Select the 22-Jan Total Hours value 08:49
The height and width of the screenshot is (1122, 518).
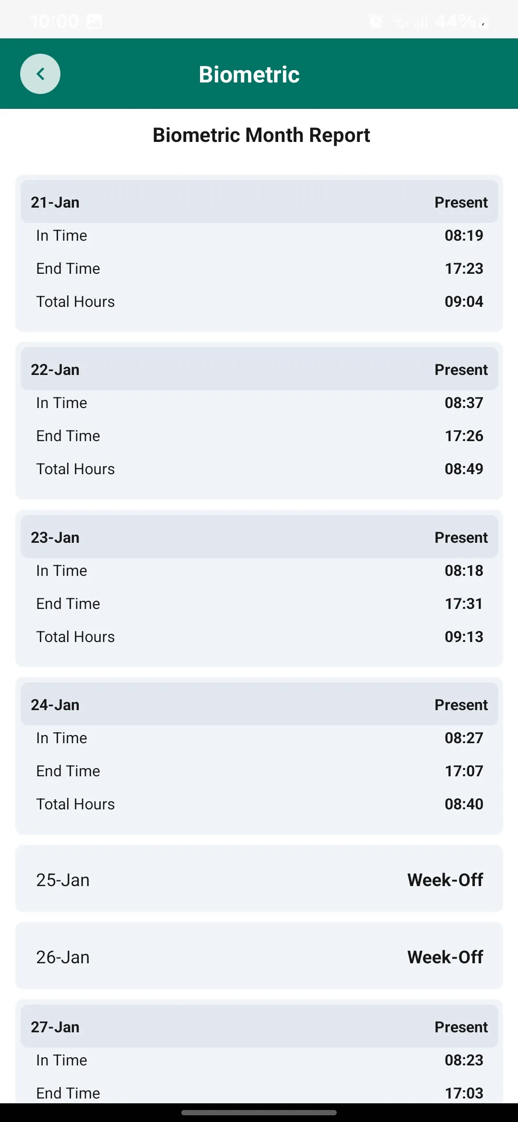point(463,469)
